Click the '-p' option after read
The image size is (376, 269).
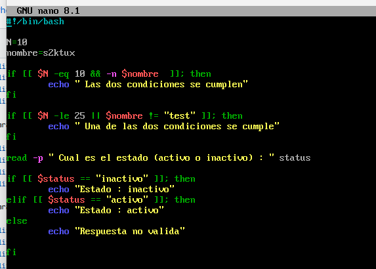click(38, 158)
